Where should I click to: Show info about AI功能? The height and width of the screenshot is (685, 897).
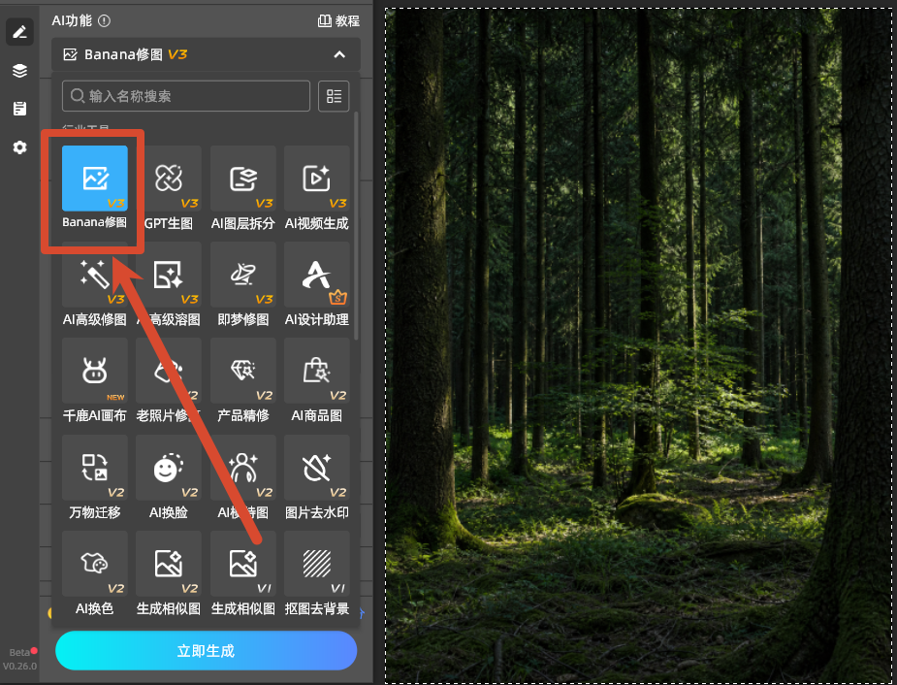[104, 21]
